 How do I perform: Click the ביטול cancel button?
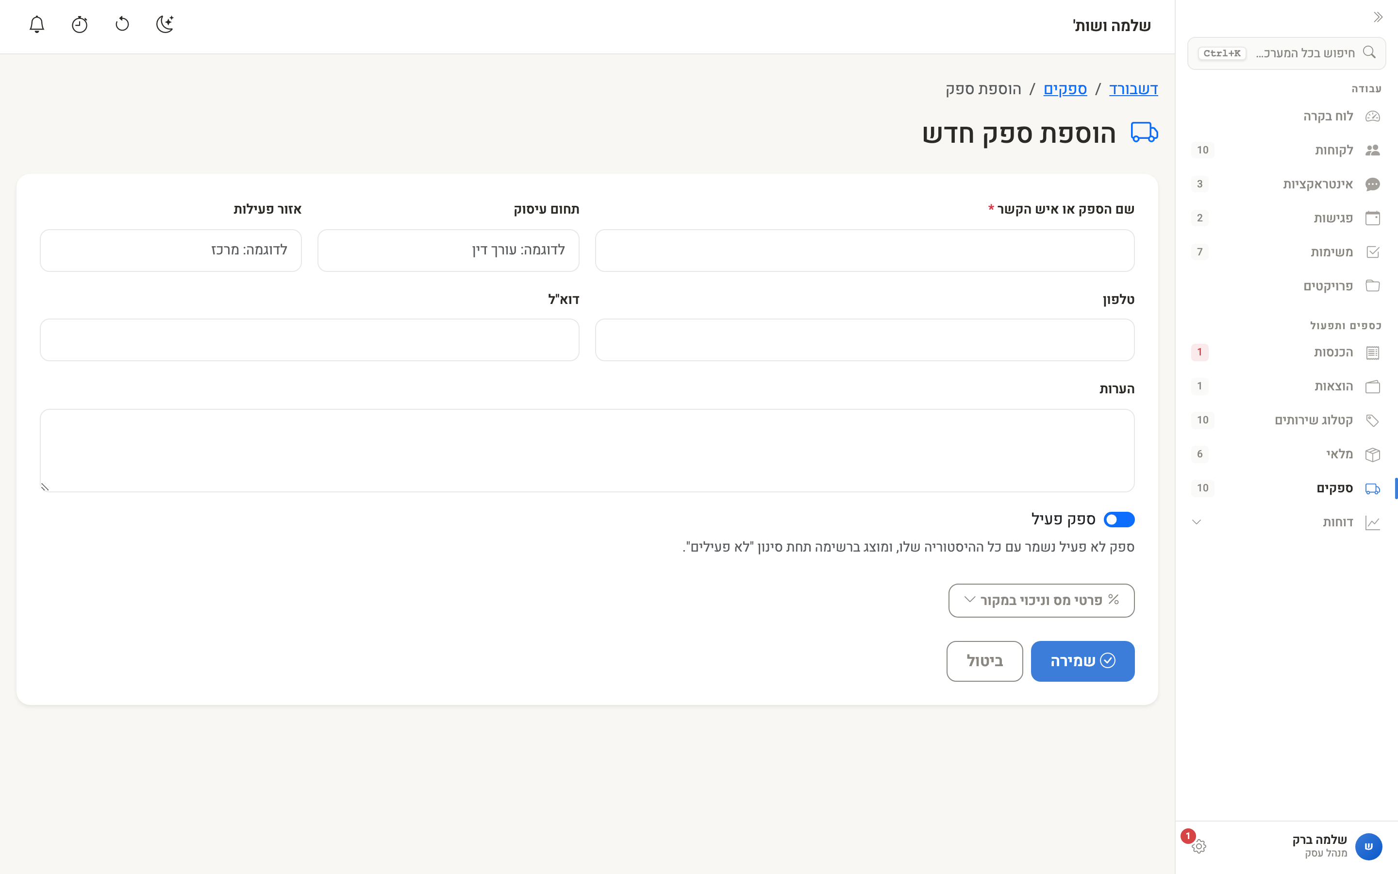click(984, 661)
